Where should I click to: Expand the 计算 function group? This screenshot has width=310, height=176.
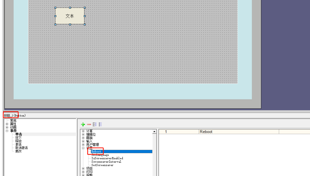pyautogui.click(x=83, y=131)
